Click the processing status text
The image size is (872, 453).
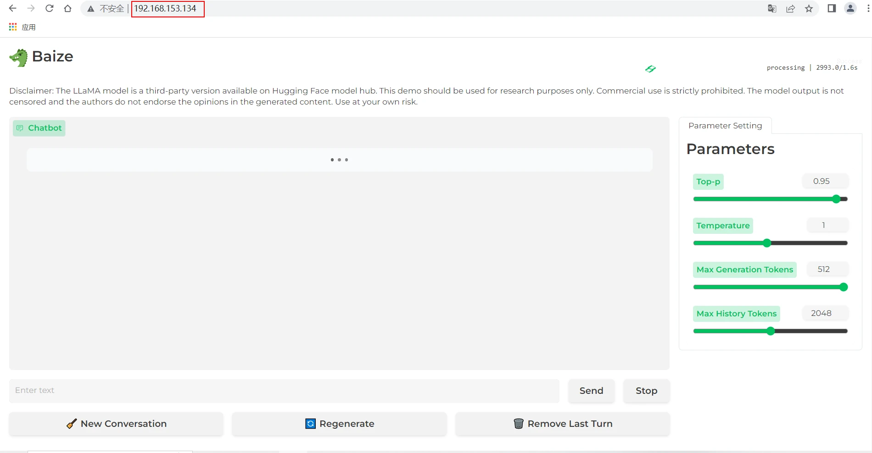point(812,67)
